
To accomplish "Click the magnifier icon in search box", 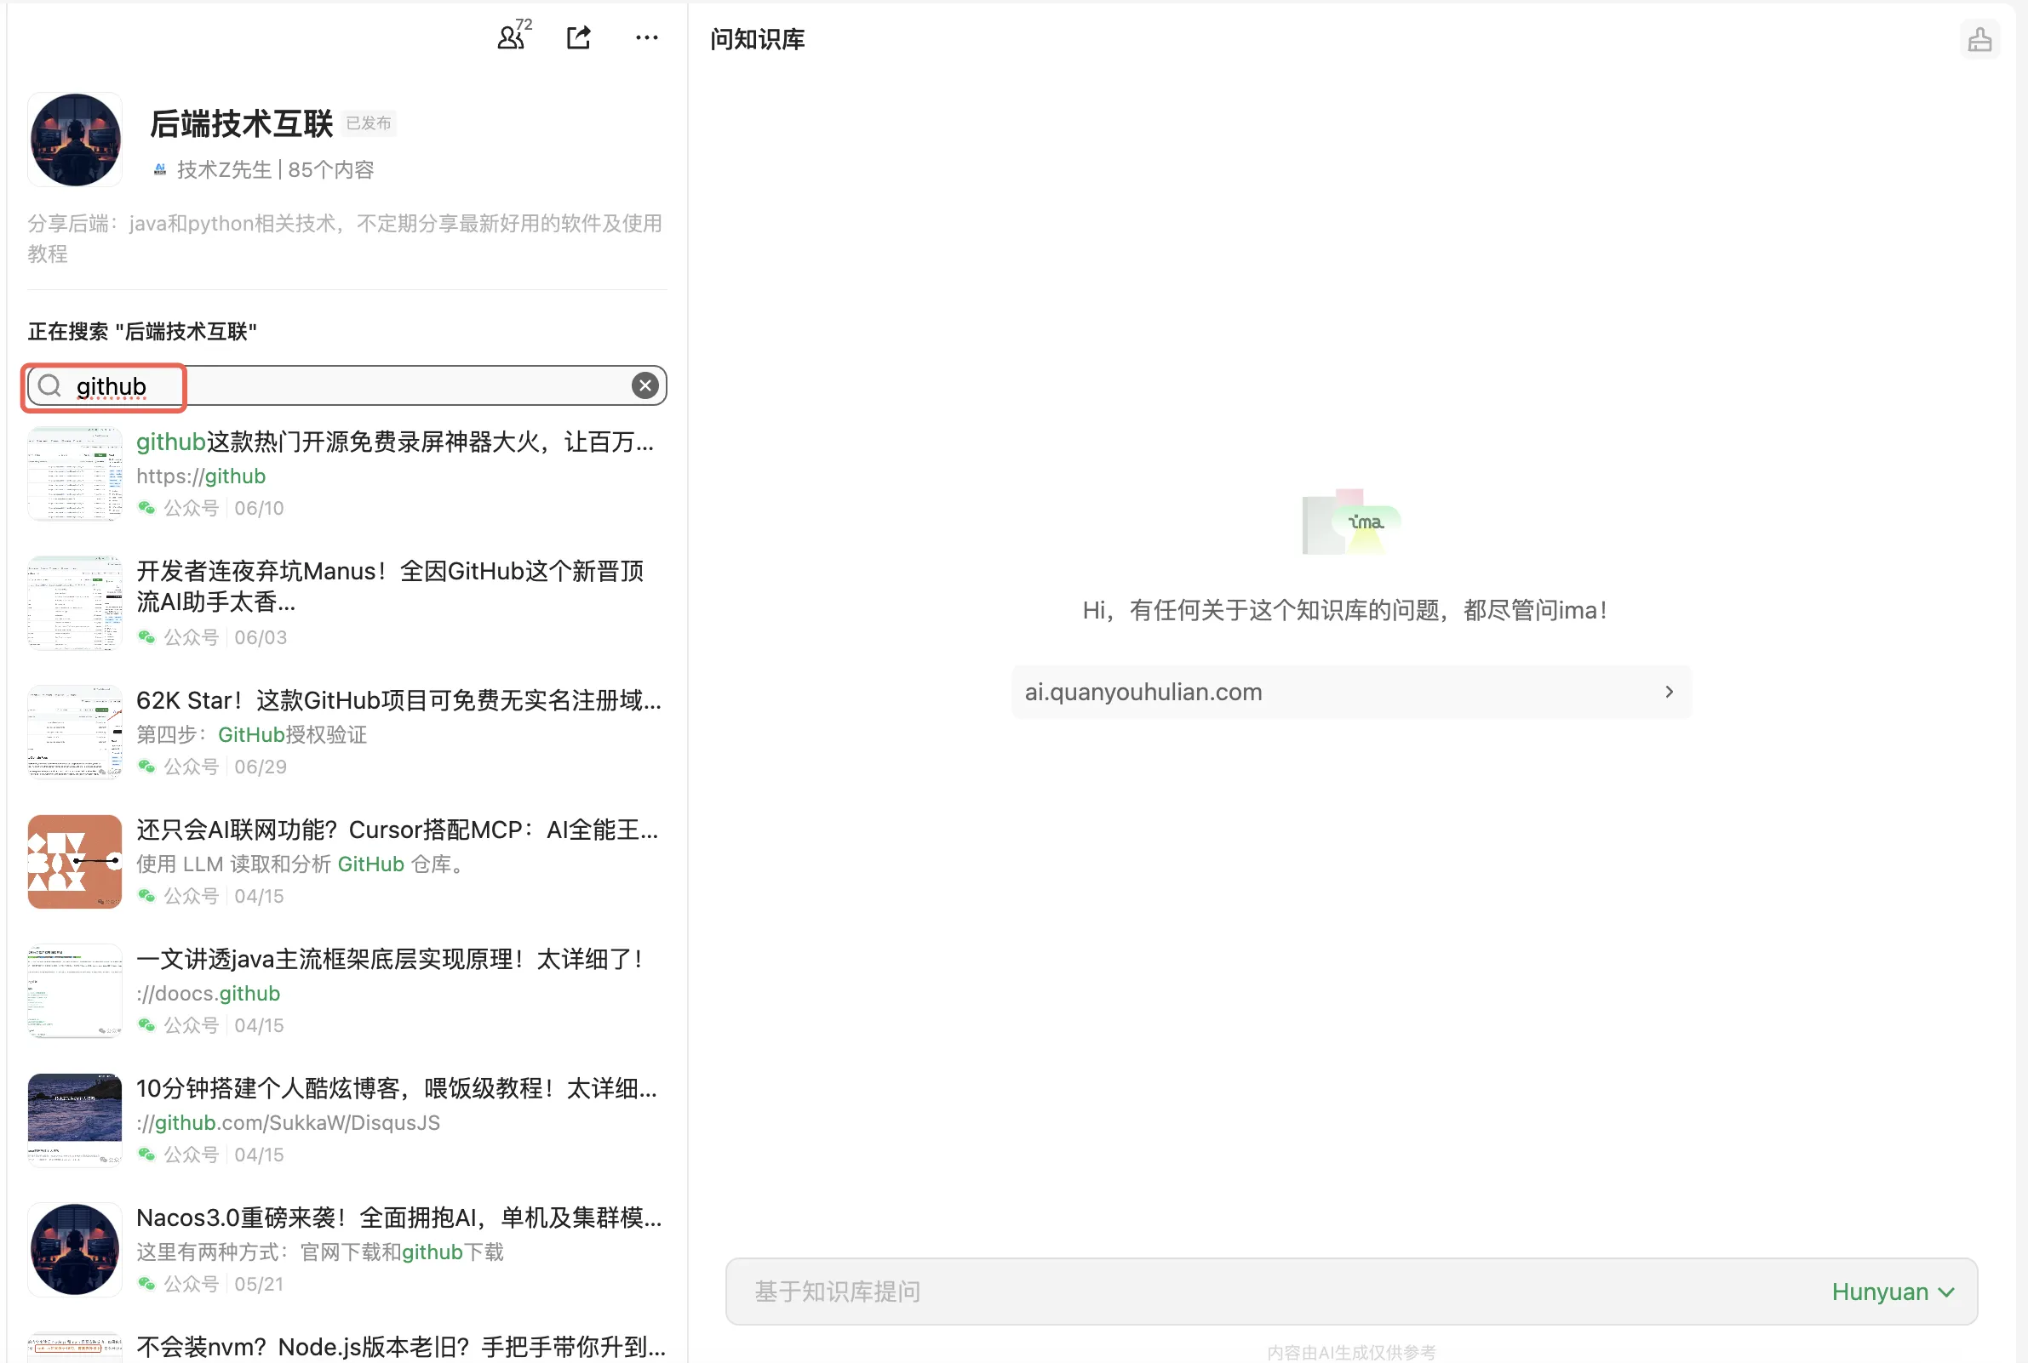I will [50, 385].
